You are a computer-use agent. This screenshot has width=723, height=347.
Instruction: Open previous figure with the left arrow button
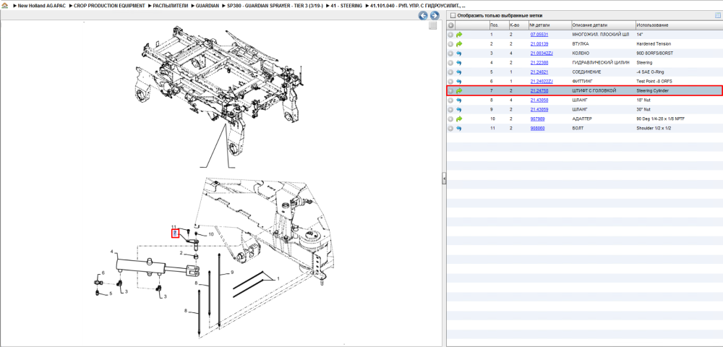coord(423,16)
